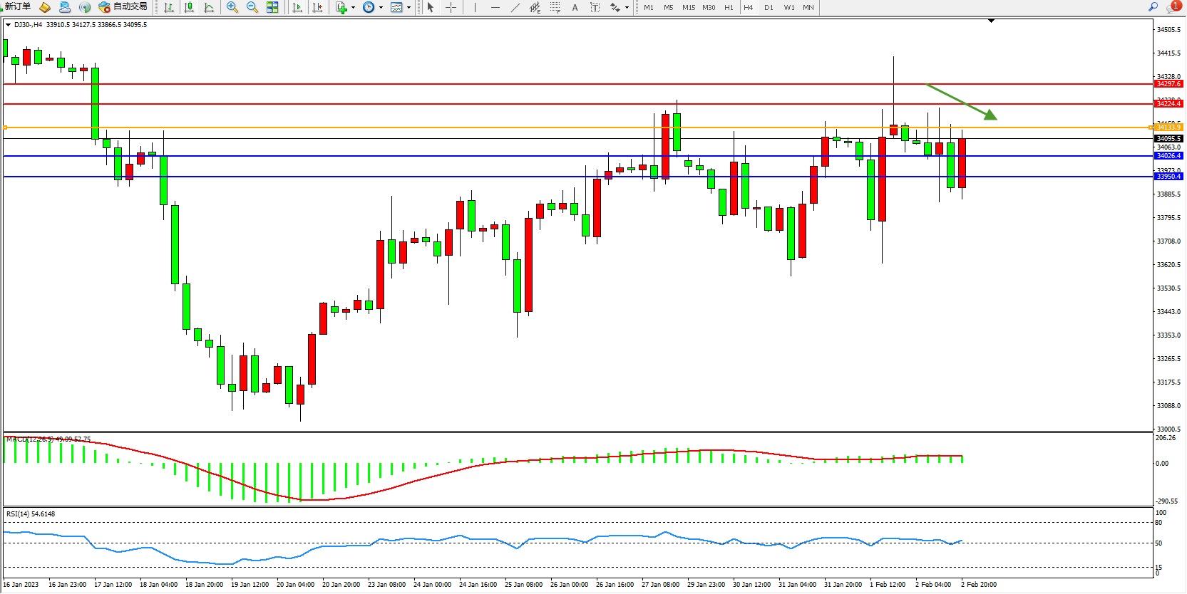Click the notification chat bubble with badge
This screenshot has height=594, width=1187.
pos(1172,7)
